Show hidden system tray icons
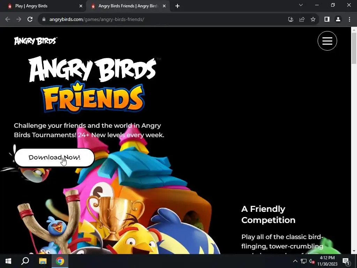 295,261
